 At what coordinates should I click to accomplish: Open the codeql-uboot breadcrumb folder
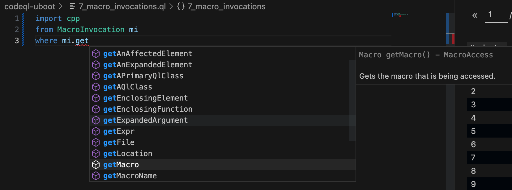pos(30,6)
